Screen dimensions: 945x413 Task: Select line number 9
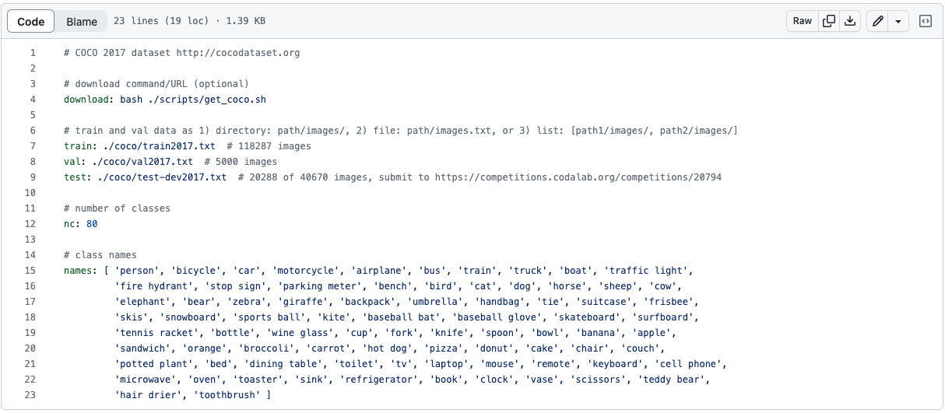coord(33,177)
